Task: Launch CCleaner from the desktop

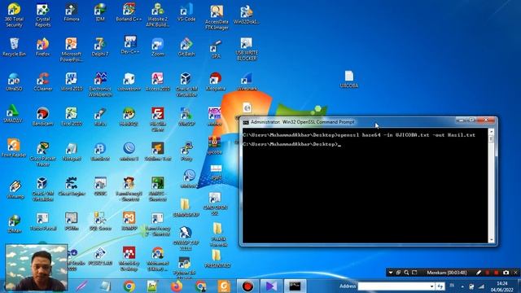Action: [42, 81]
